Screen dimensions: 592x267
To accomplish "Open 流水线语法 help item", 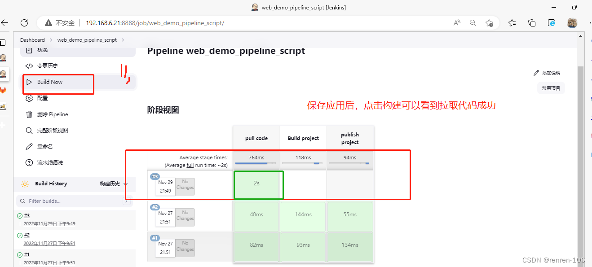I will click(44, 163).
